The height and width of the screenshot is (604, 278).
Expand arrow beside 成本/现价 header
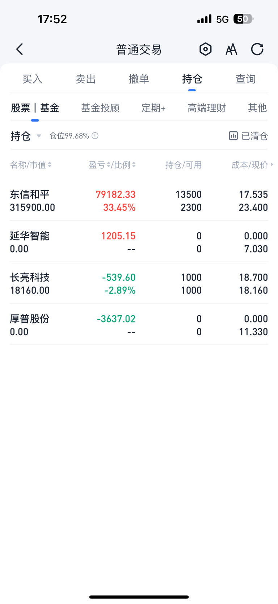(272, 165)
